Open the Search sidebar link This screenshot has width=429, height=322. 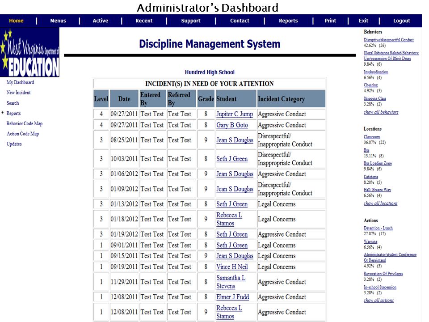[13, 103]
